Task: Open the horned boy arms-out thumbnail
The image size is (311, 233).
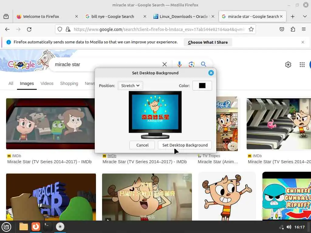Action: [227, 196]
